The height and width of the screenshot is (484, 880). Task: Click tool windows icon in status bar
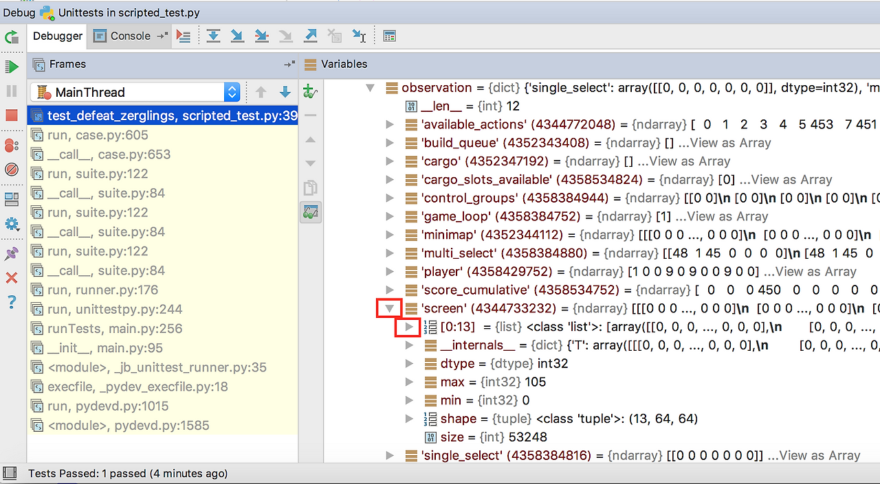(10, 473)
